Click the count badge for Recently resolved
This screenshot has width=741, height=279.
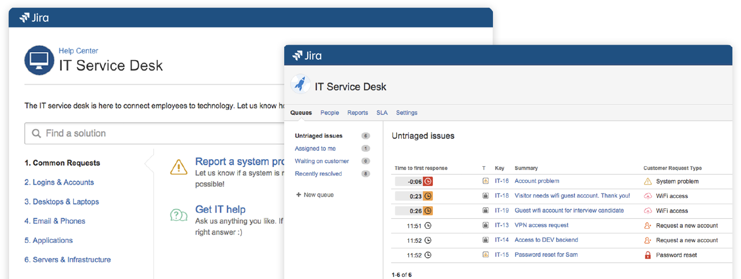pos(366,174)
